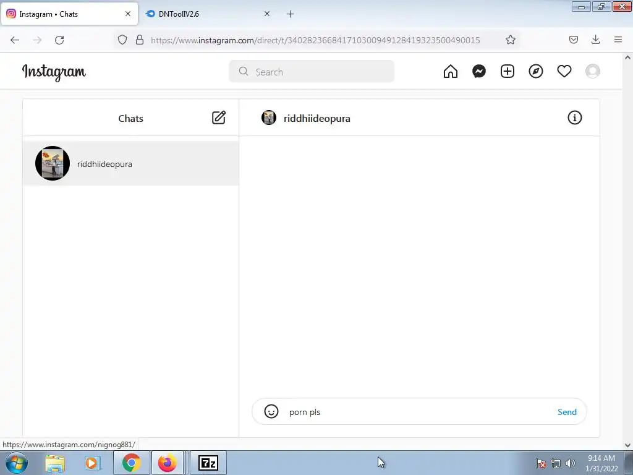633x475 pixels.
Task: Open the profile avatar in Instagram header
Action: pyautogui.click(x=593, y=72)
